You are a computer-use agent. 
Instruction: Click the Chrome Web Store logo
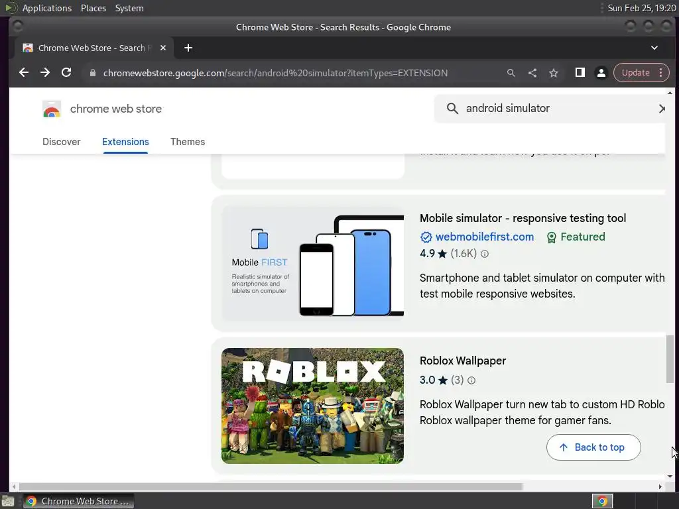[x=52, y=109]
